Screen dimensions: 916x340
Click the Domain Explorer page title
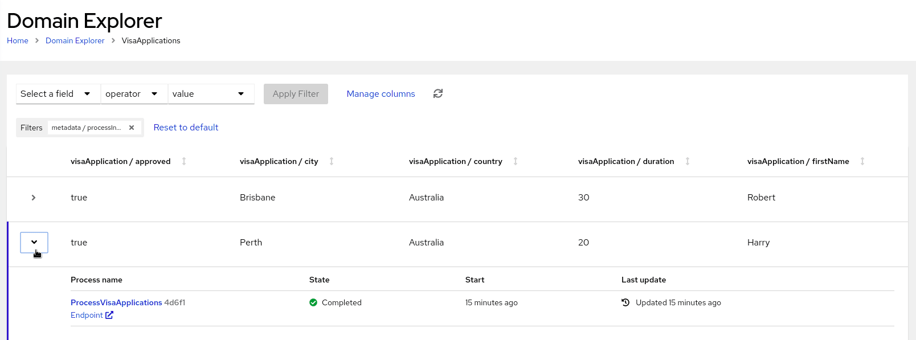[84, 21]
